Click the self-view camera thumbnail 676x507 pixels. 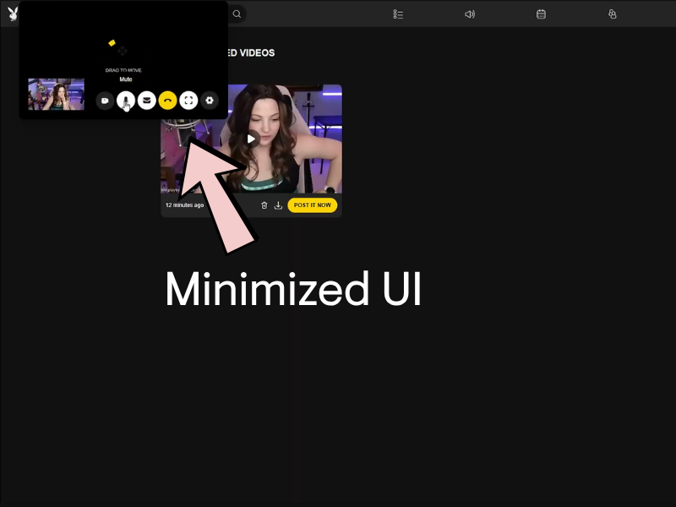pyautogui.click(x=56, y=94)
